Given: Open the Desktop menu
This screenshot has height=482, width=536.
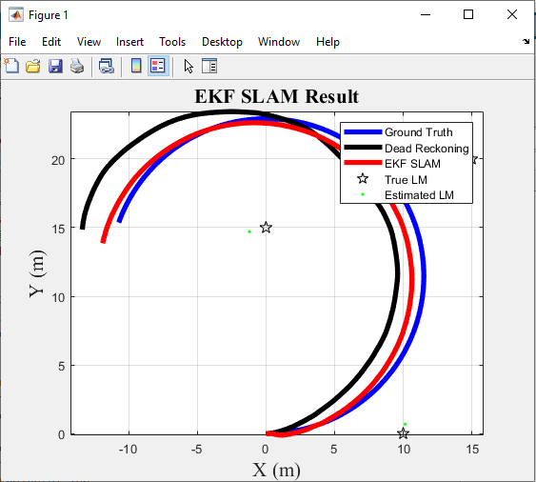Looking at the screenshot, I should point(222,42).
